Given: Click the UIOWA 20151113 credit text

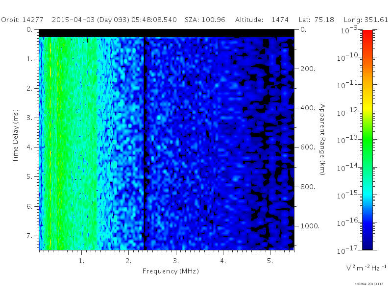Looking at the screenshot, I should point(369,284).
